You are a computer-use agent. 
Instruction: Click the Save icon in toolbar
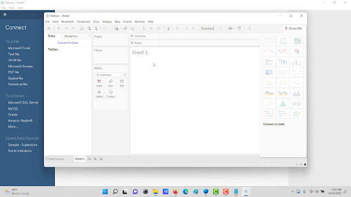82,28
